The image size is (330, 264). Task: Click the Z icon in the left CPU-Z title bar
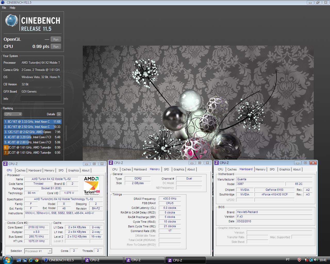(5, 164)
